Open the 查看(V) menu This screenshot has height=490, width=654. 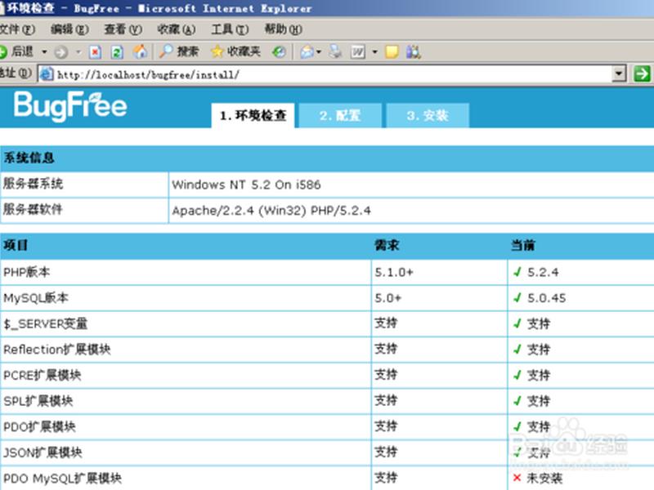[123, 29]
